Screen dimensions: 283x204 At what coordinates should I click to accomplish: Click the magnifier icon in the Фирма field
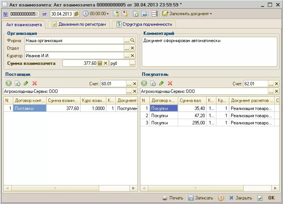tap(132, 41)
